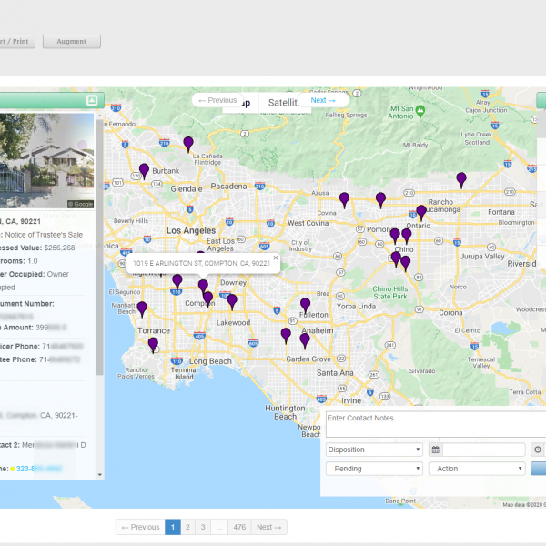Jump to page 476
The height and width of the screenshot is (546, 546).
(x=239, y=527)
